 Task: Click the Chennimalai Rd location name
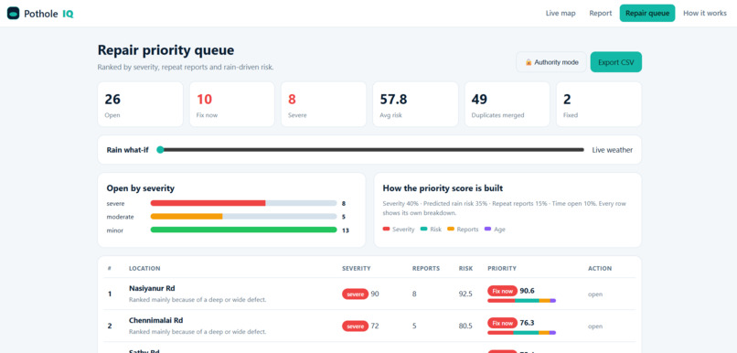[x=156, y=320]
